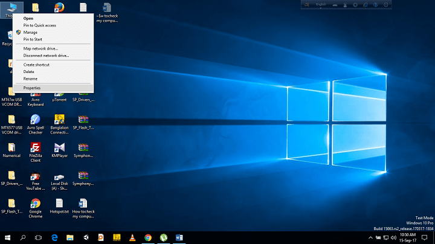Choose Map network drive option
The width and height of the screenshot is (435, 244).
pyautogui.click(x=40, y=48)
